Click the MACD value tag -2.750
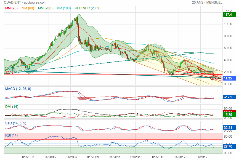This screenshot has width=236, height=160. click(228, 97)
